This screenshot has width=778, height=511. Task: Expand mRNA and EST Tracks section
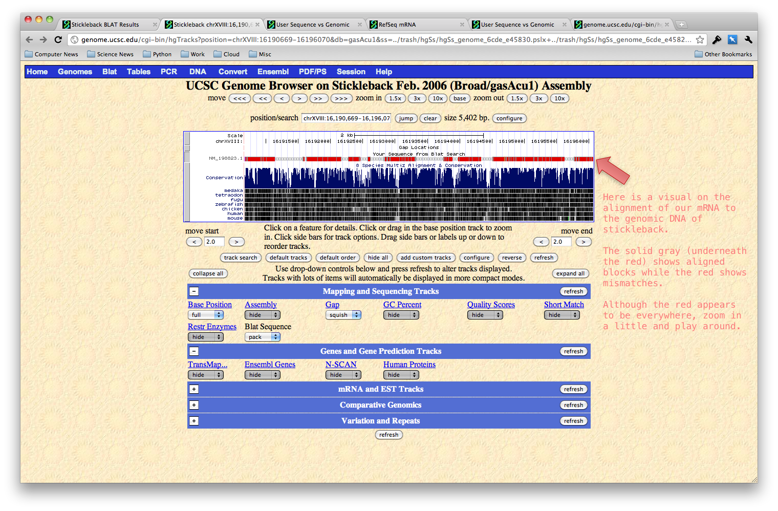(194, 389)
